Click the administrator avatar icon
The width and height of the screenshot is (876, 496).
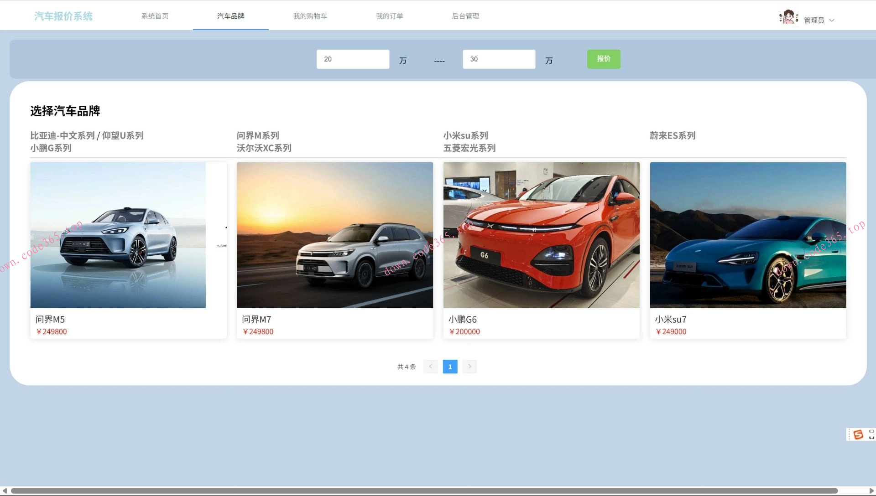tap(788, 17)
